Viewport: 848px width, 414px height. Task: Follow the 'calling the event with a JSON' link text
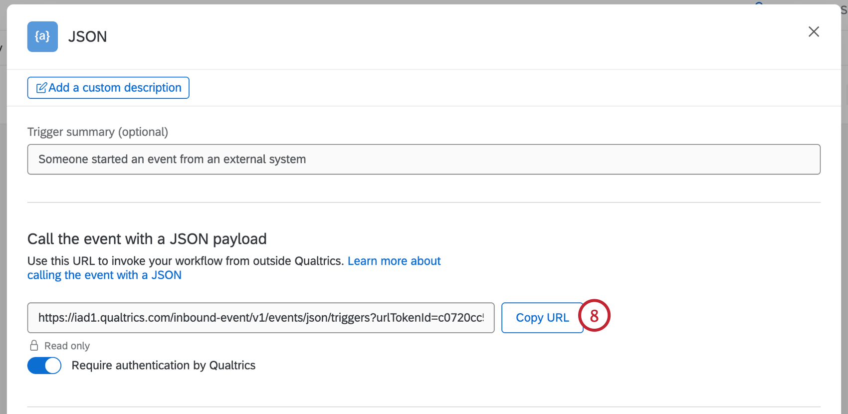(x=104, y=275)
